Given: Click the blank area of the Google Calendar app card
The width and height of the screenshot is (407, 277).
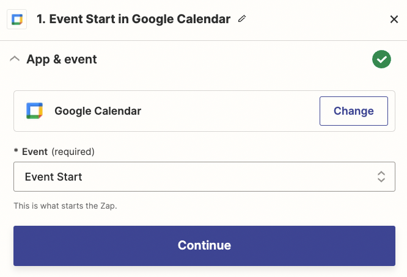Looking at the screenshot, I should (232, 111).
